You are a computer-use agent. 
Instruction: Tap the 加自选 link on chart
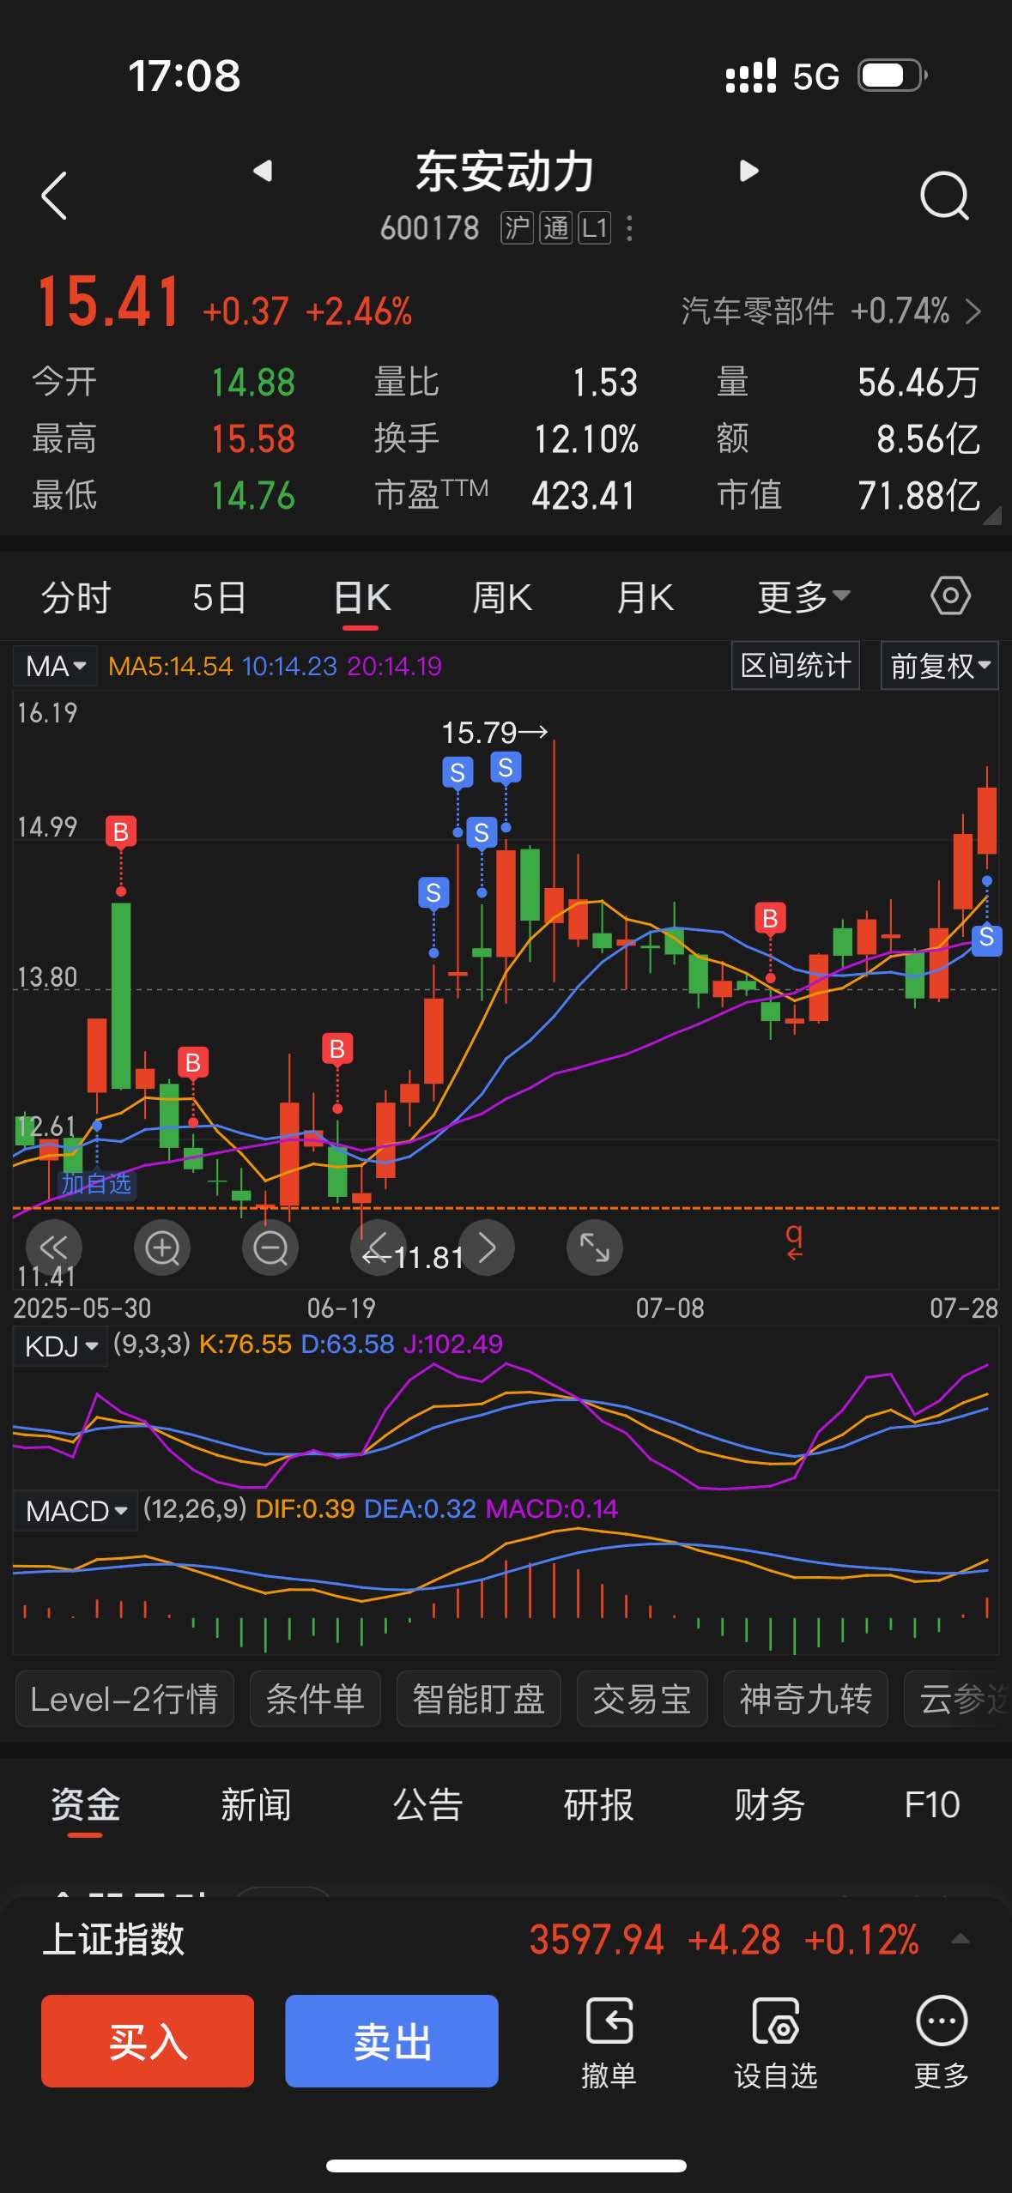point(96,1184)
